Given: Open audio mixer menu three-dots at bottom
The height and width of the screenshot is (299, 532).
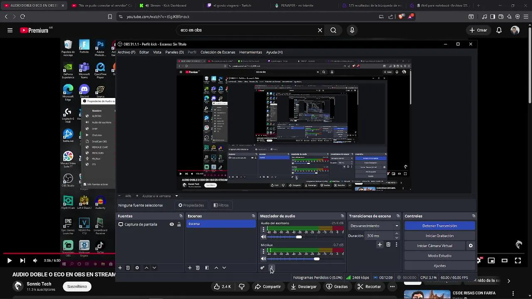Looking at the screenshot, I should 271,268.
